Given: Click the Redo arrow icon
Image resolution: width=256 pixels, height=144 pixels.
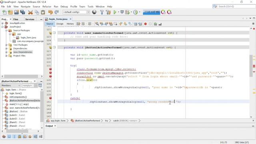Looking at the screenshot, I should click(x=57, y=12).
